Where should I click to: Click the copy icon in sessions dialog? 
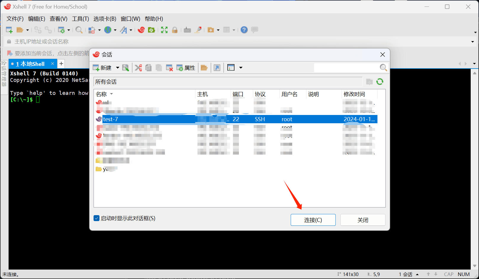coord(149,68)
